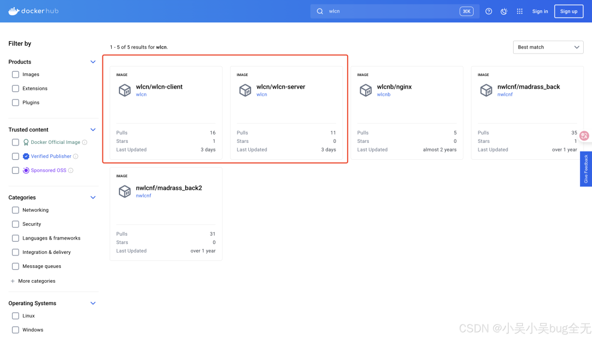Check the Message queues checkbox
Screen dimensions: 592x338
(x=15, y=266)
